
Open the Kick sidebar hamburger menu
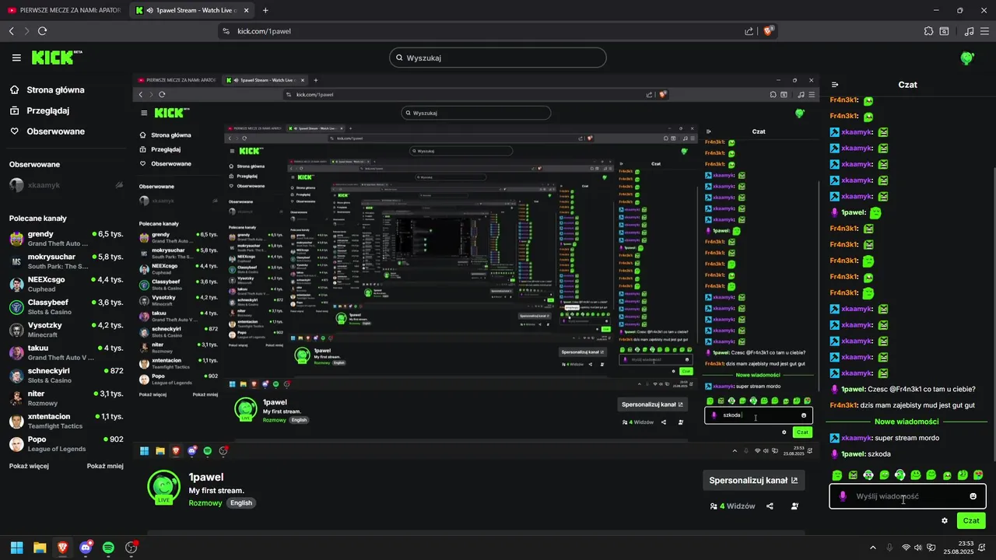click(x=16, y=58)
